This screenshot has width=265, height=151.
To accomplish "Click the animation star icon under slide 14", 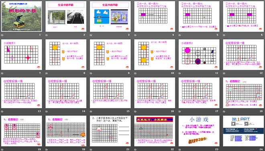I will pyautogui.click(x=47, y=111).
